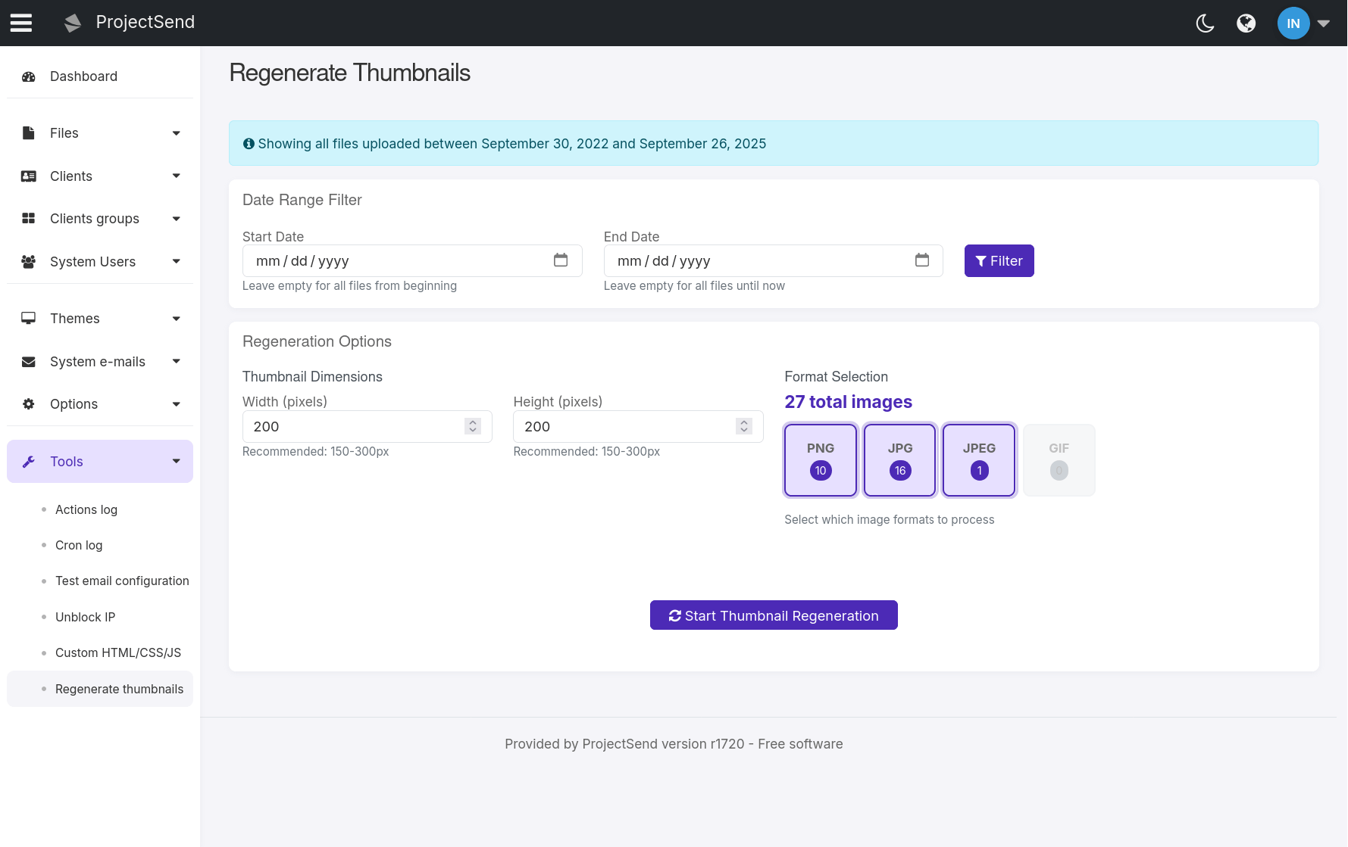
Task: Click the System Users group icon
Action: click(28, 261)
